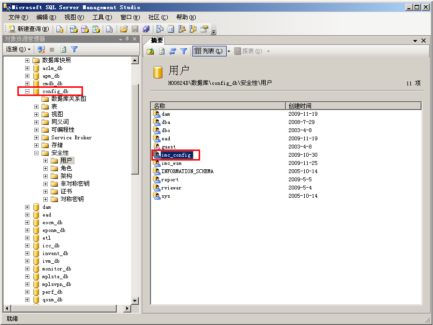Click the Object Explorer toolbar icon
The width and height of the screenshot is (433, 325).
pos(182,29)
